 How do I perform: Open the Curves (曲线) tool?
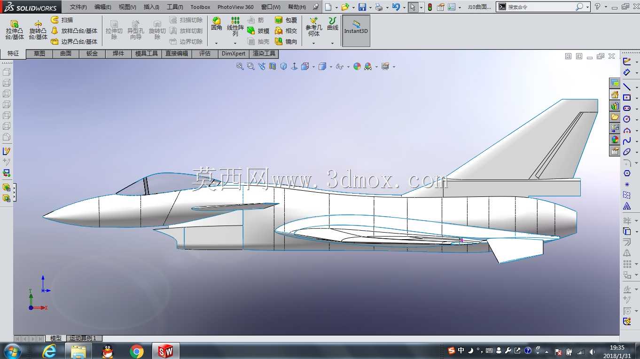point(333,24)
